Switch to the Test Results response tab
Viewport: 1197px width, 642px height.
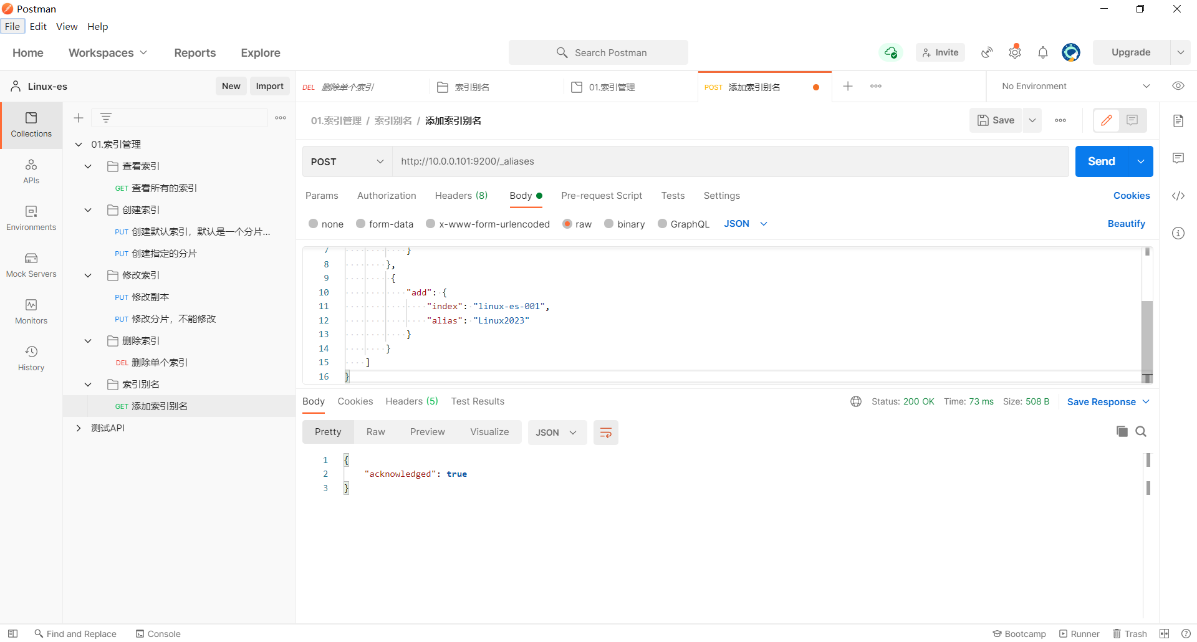pyautogui.click(x=478, y=401)
